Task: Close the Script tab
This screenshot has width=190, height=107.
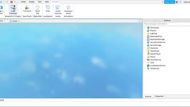Action: (x=19, y=21)
